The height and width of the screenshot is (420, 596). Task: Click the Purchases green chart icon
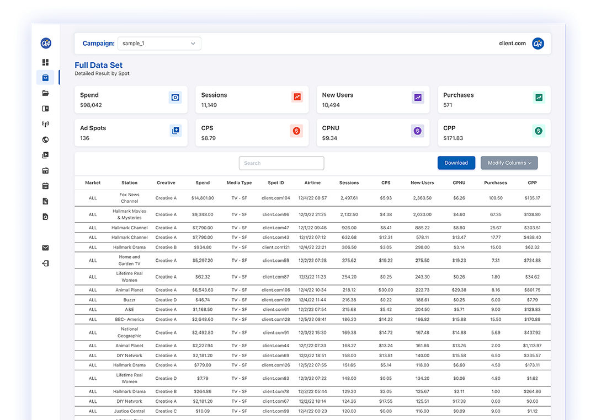point(539,98)
